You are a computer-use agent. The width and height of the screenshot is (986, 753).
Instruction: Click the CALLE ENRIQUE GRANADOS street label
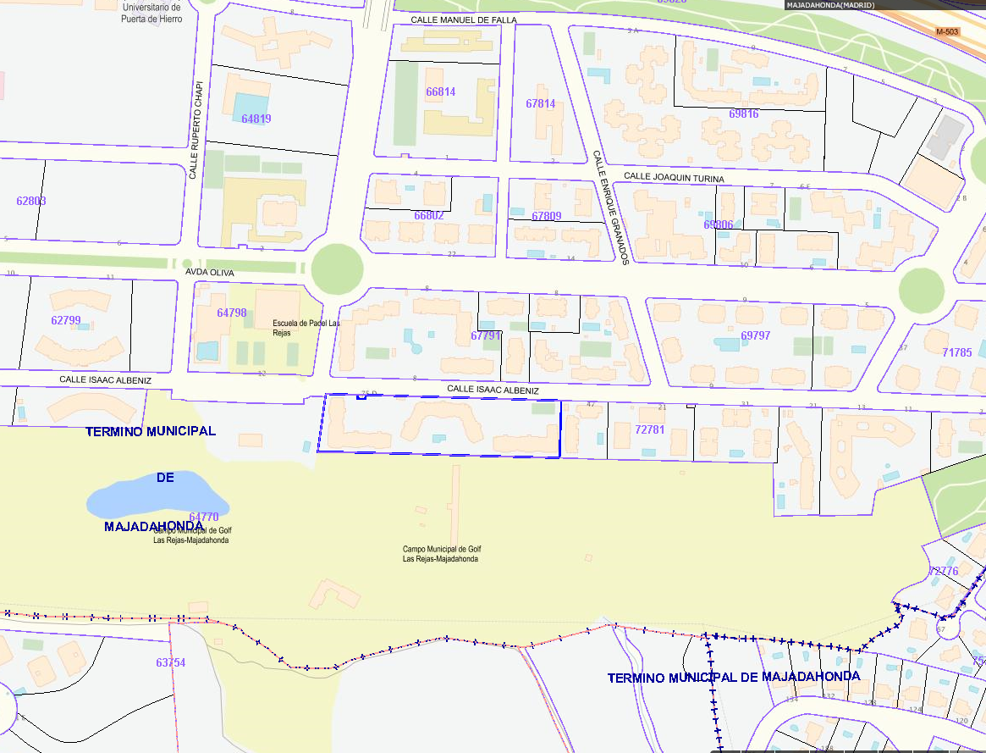[x=609, y=208]
